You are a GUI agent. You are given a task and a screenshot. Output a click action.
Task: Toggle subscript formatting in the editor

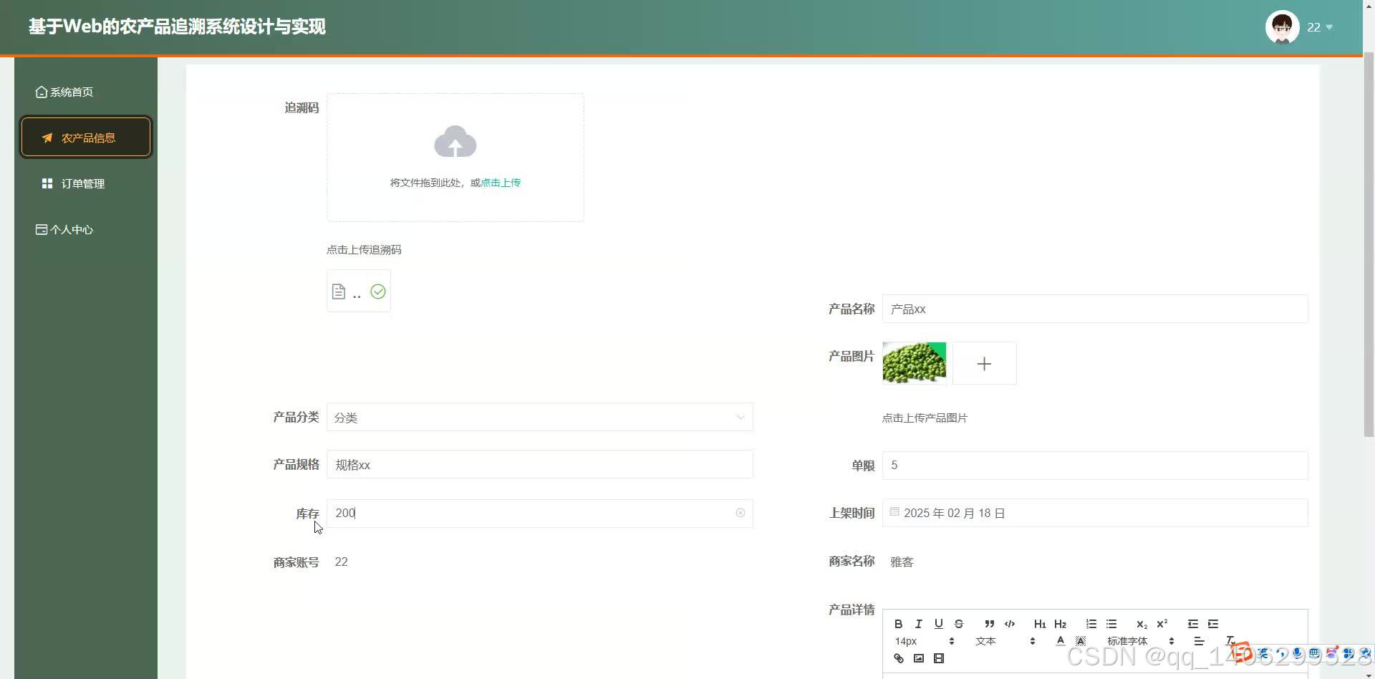coord(1141,624)
